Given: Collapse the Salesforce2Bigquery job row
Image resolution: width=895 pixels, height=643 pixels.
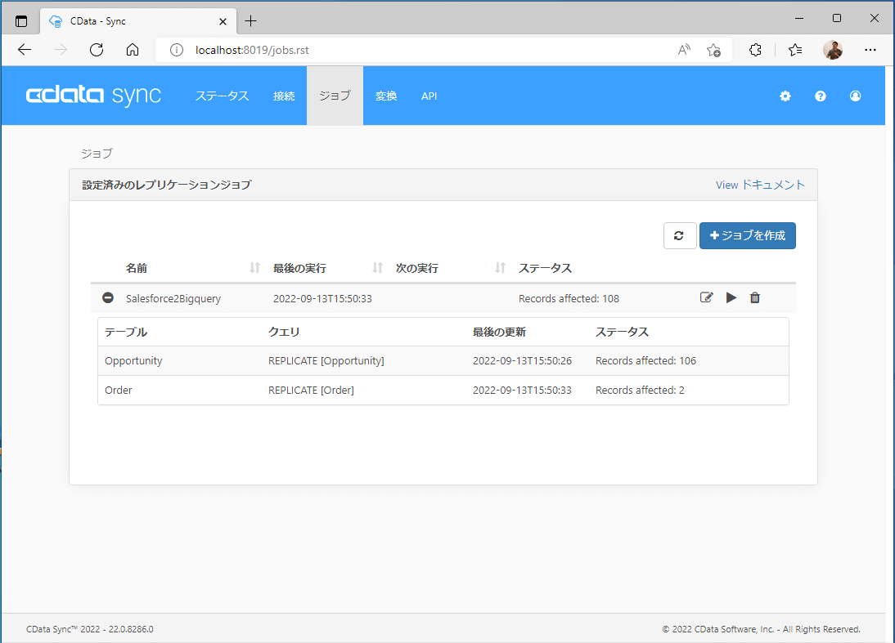Looking at the screenshot, I should 108,298.
